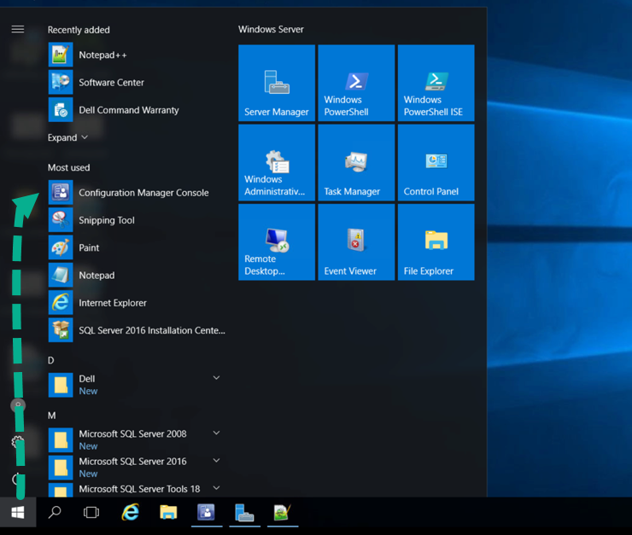Open the Windows PowerShell tile
This screenshot has height=535, width=632.
tap(356, 83)
